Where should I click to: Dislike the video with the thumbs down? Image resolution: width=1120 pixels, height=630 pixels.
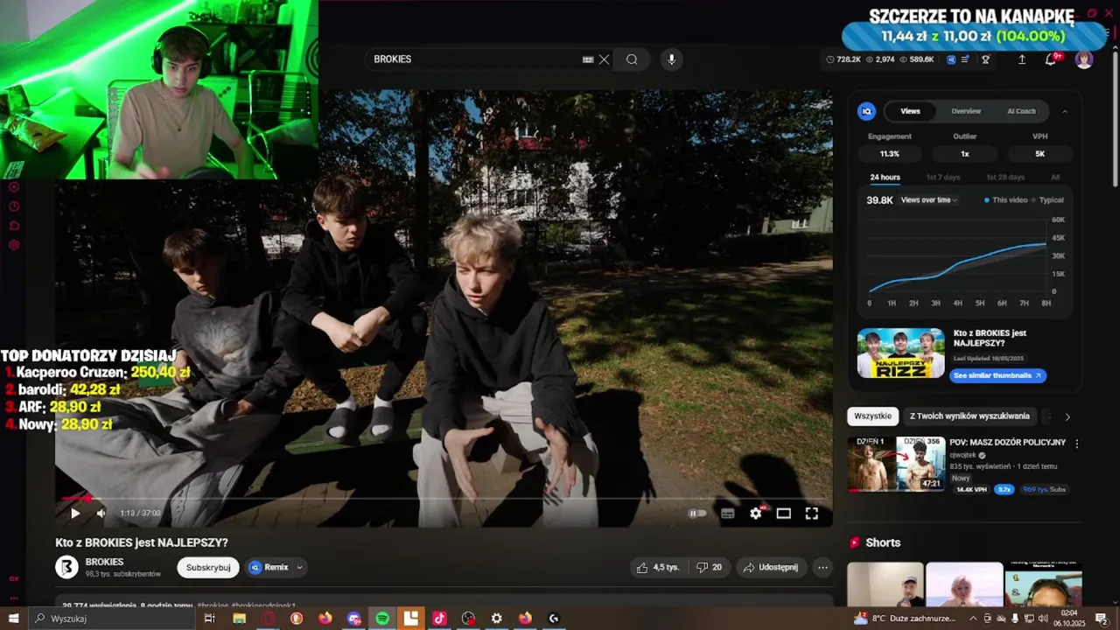point(710,567)
